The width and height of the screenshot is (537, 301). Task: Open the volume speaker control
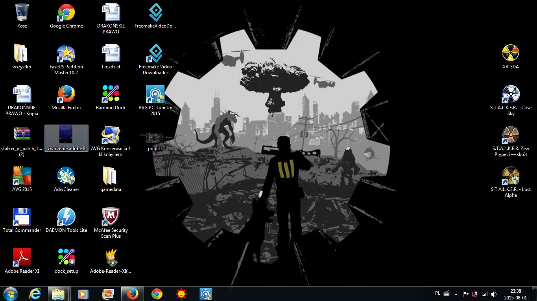pos(494,294)
